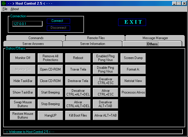
Task: Open the About menu
Action: 15,9
